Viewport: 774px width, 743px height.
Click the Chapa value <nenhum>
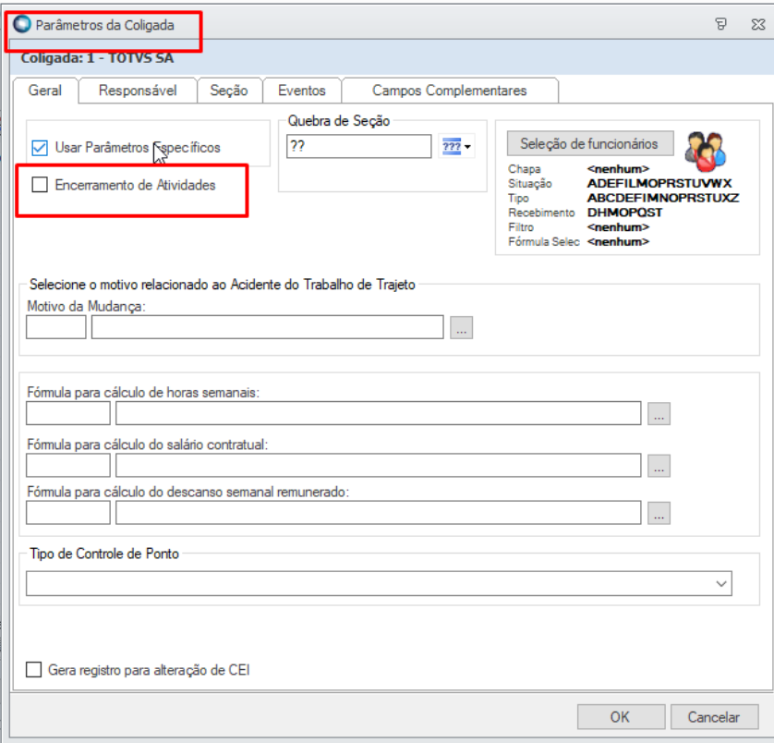[x=618, y=169]
